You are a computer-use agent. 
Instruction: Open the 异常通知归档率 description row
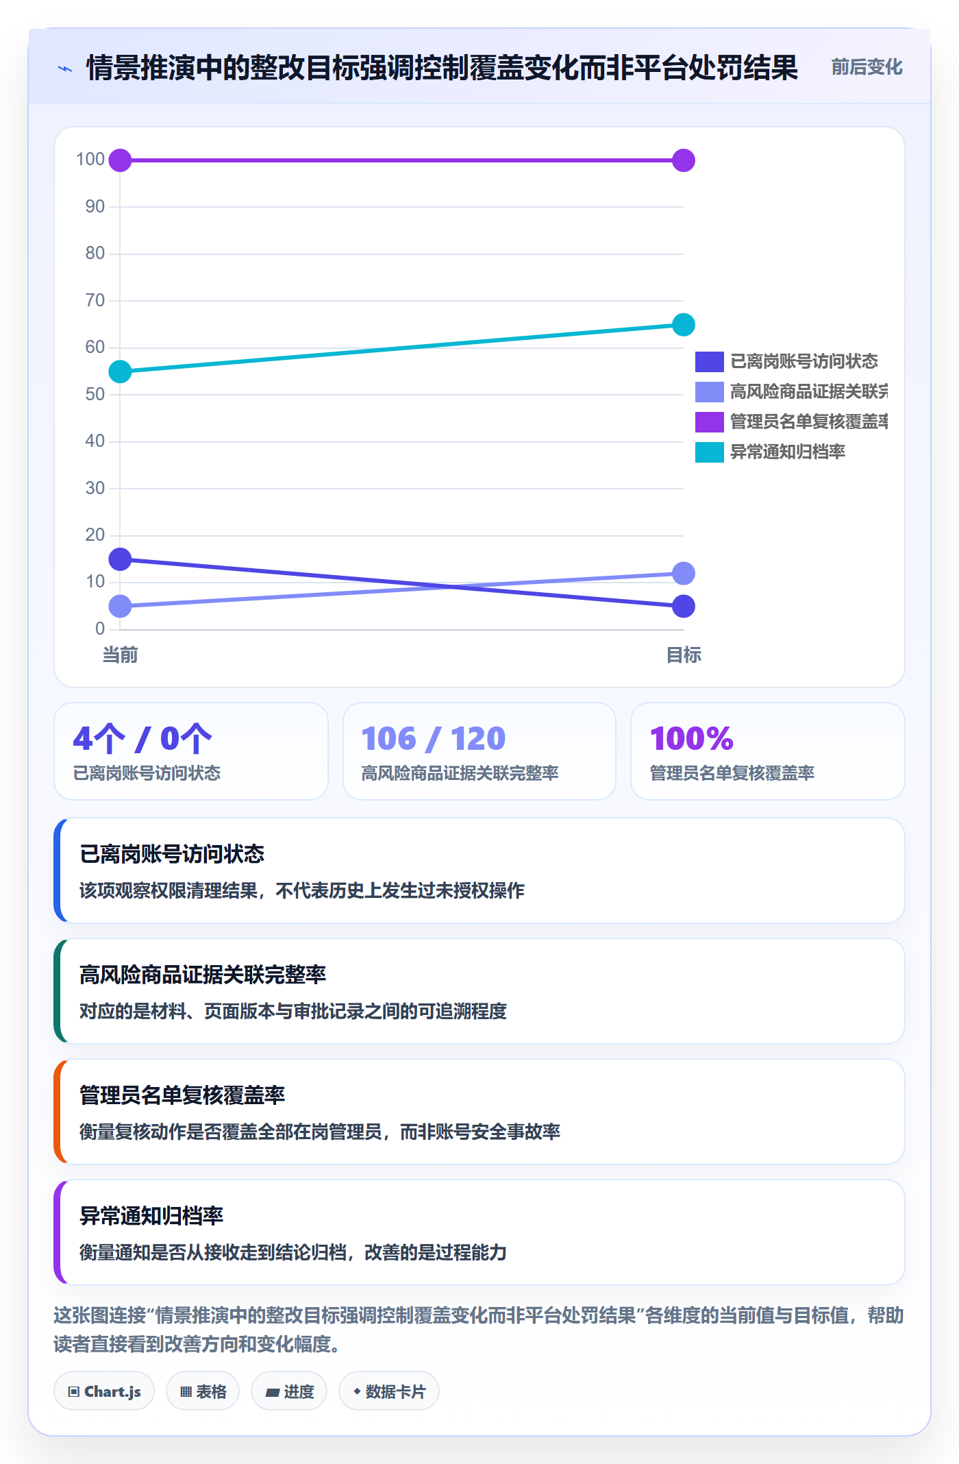pyautogui.click(x=480, y=1232)
